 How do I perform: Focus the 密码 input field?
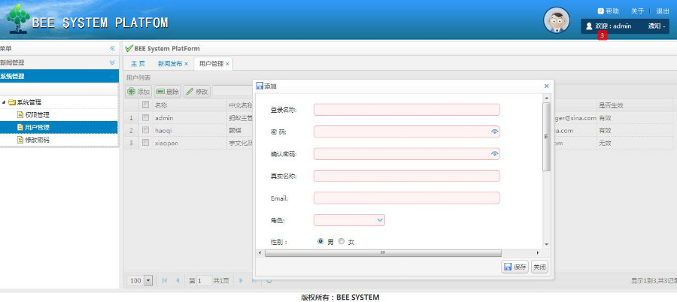(x=407, y=131)
